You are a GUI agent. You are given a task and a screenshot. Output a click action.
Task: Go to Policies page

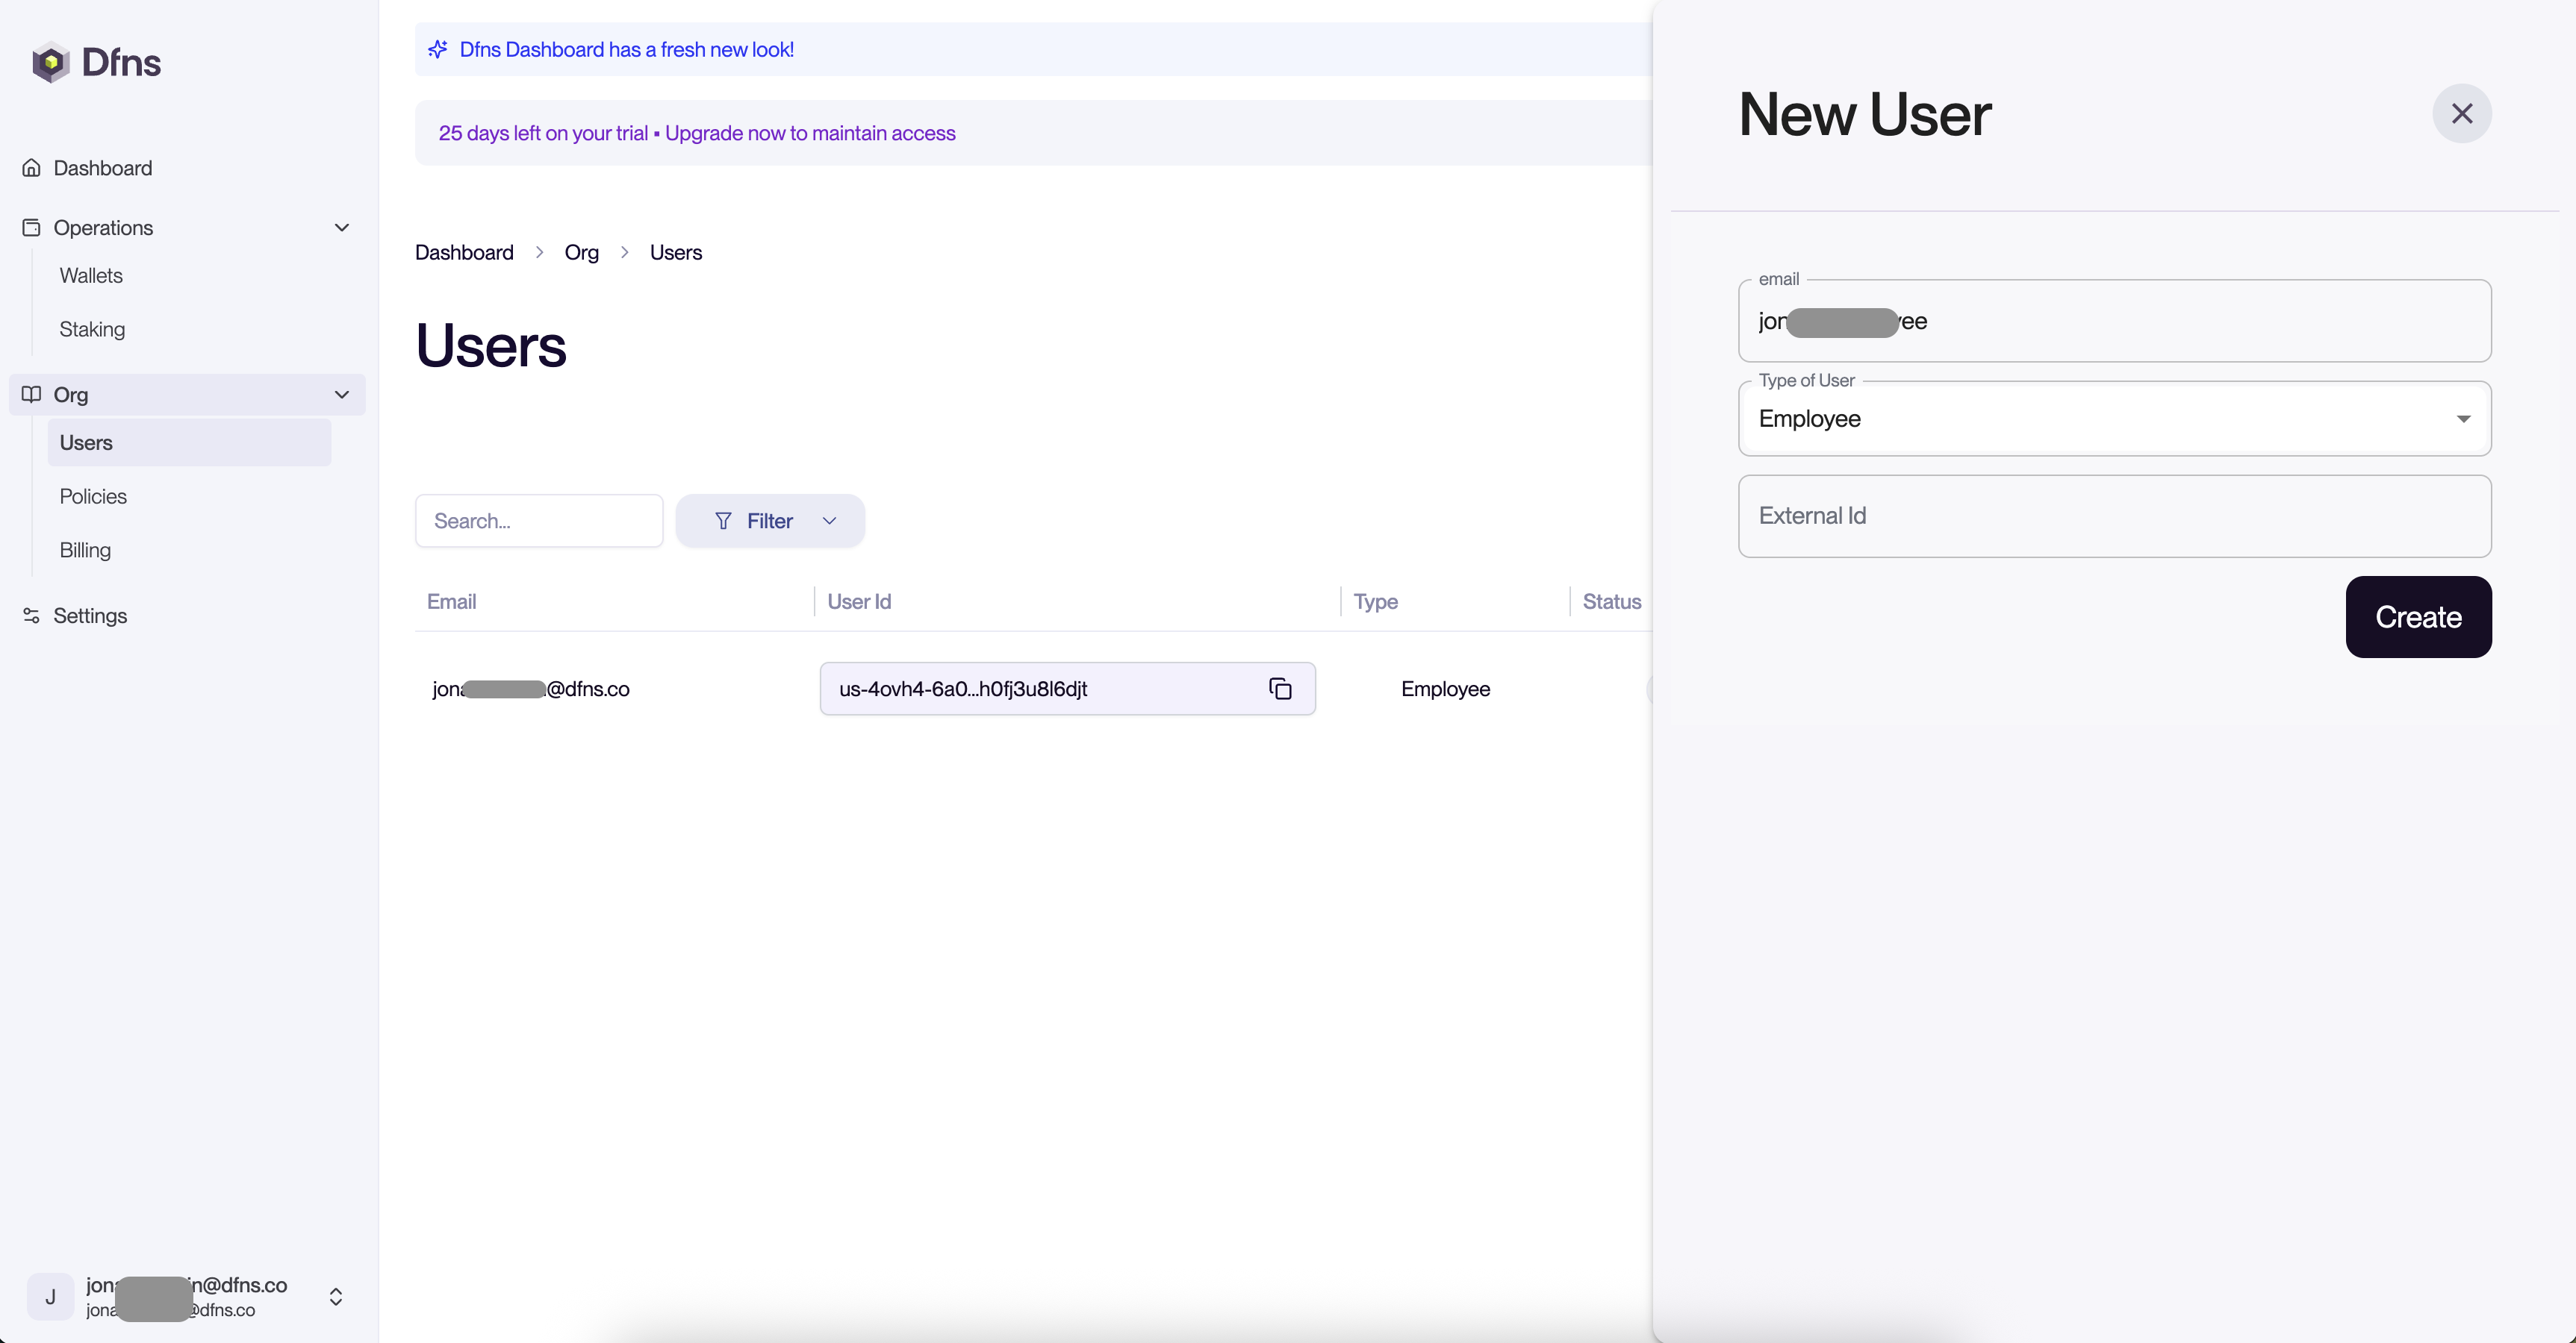pyautogui.click(x=93, y=497)
